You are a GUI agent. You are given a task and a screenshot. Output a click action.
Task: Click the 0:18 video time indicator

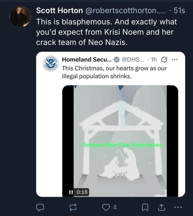pyautogui.click(x=82, y=192)
